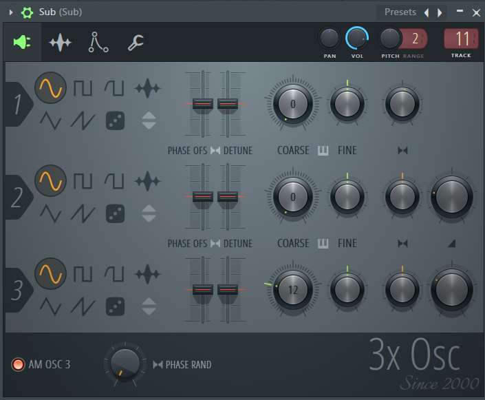Click oscillator 2 stereo pan knob
Image resolution: width=485 pixels, height=400 pixels.
(402, 197)
